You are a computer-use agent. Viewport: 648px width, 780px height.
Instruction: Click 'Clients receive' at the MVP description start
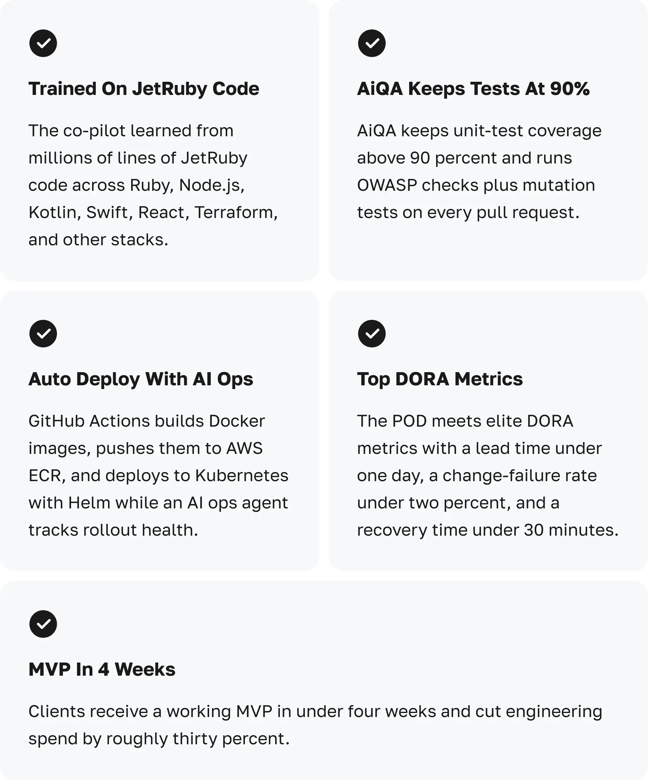point(88,712)
